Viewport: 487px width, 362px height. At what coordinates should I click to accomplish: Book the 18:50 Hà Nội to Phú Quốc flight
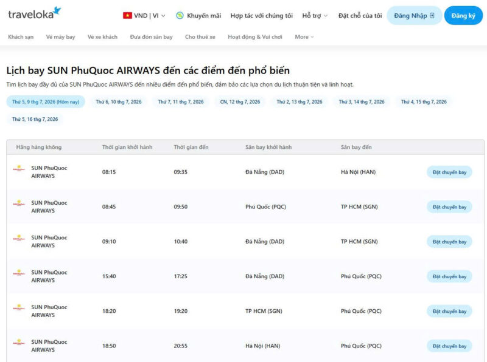[449, 346]
